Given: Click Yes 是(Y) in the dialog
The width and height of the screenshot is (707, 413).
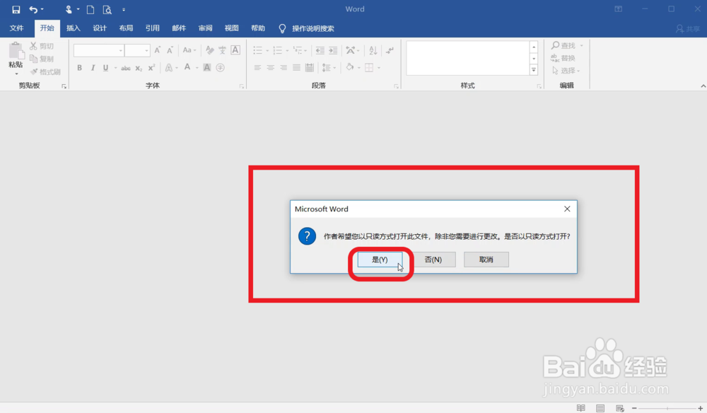Looking at the screenshot, I should (380, 260).
